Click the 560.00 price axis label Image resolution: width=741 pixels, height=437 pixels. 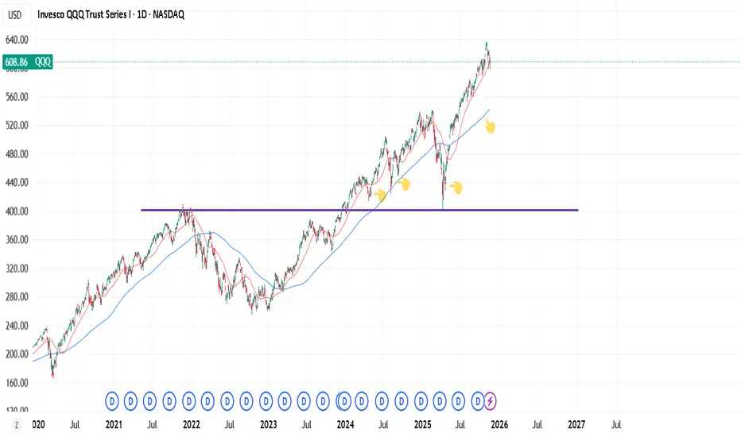(17, 97)
